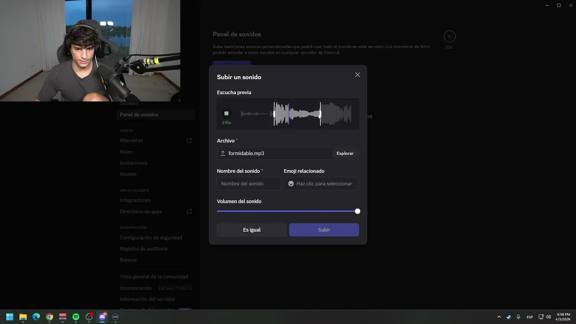
Task: Click the 2.90s duration label
Action: pos(226,122)
